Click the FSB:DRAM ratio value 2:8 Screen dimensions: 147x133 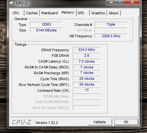87,55
